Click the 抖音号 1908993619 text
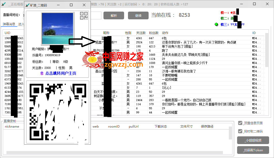 point(46,55)
